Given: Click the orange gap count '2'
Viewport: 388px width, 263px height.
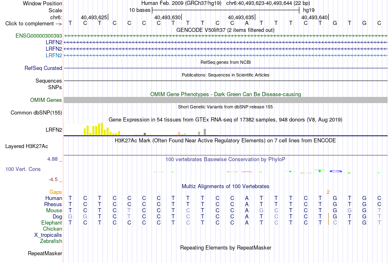Looking at the screenshot, I should [328, 192].
